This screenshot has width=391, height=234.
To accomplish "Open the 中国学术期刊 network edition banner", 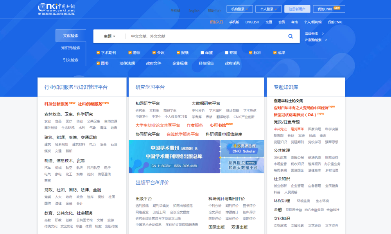I will [x=174, y=157].
